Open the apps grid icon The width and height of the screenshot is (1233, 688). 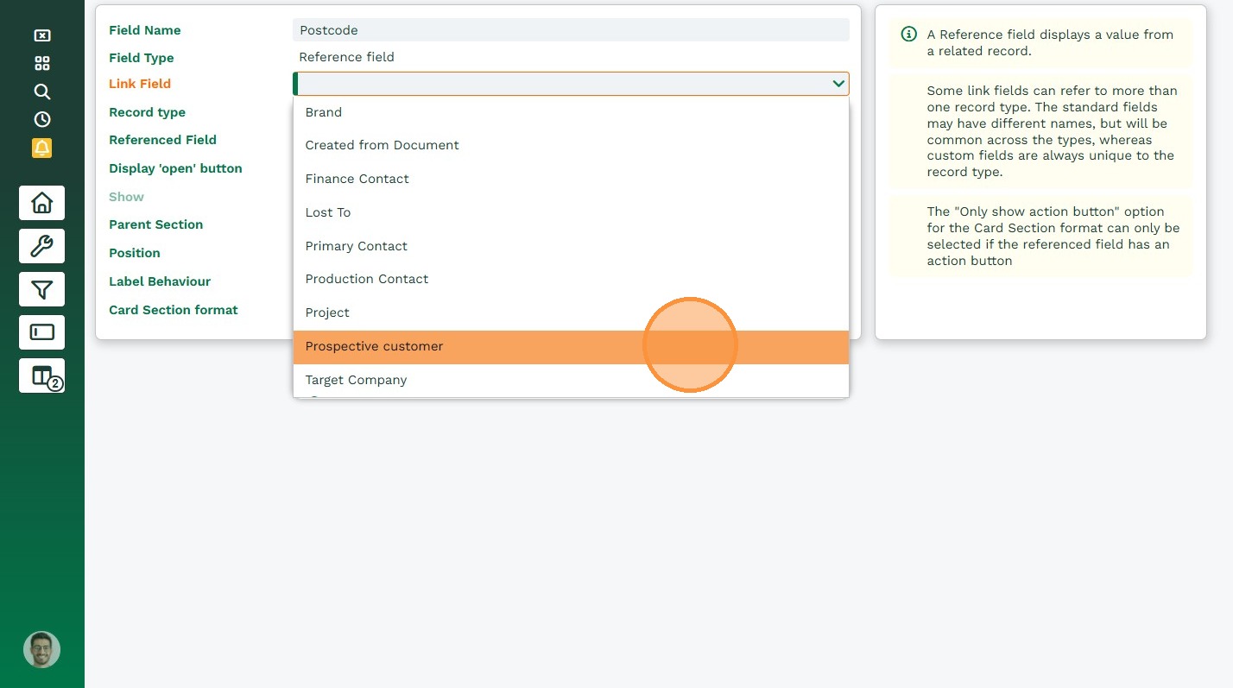click(x=41, y=63)
